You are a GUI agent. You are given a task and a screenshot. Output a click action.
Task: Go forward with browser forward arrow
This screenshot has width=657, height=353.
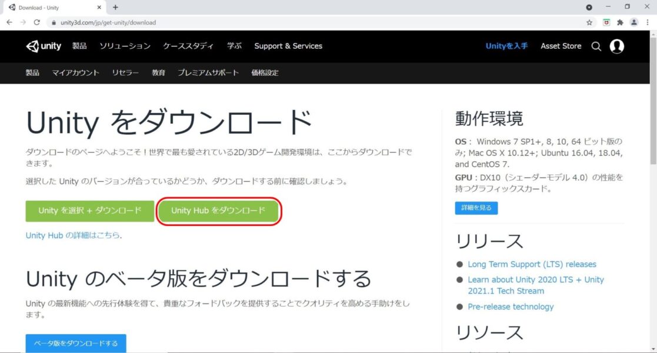pos(22,22)
